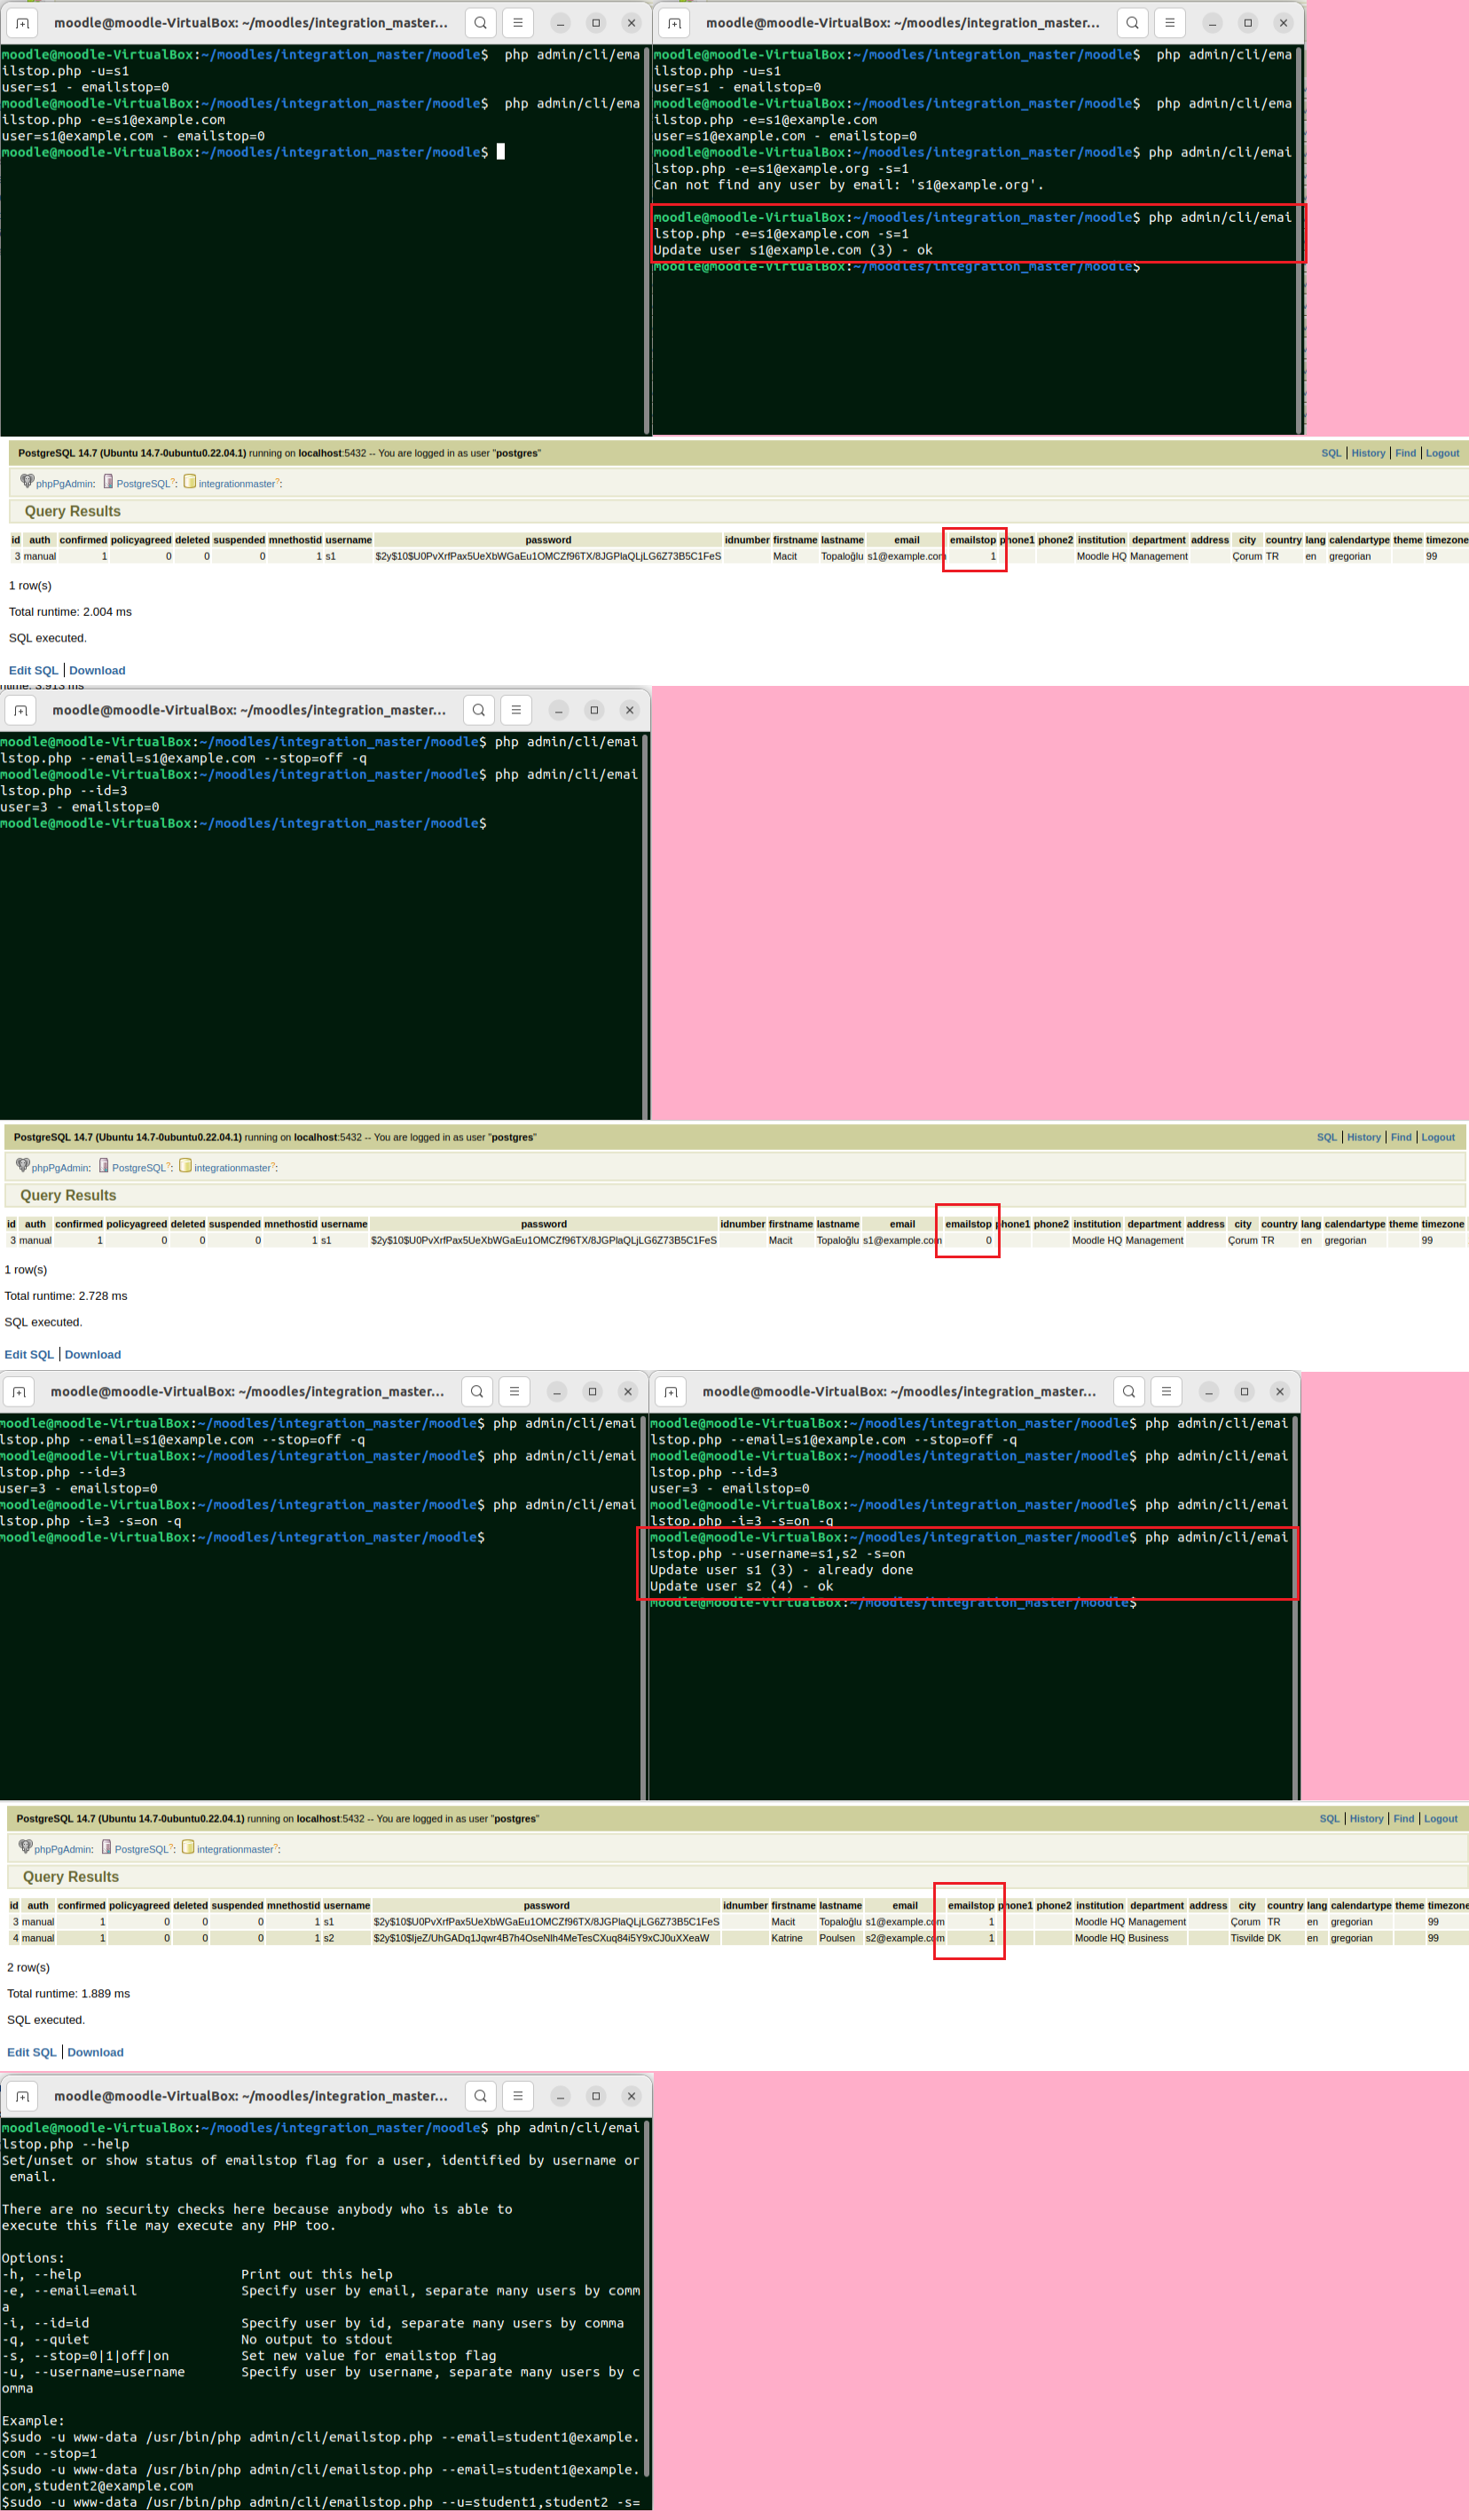Open History in the 2.728 ms panel header

pyautogui.click(x=1364, y=1137)
